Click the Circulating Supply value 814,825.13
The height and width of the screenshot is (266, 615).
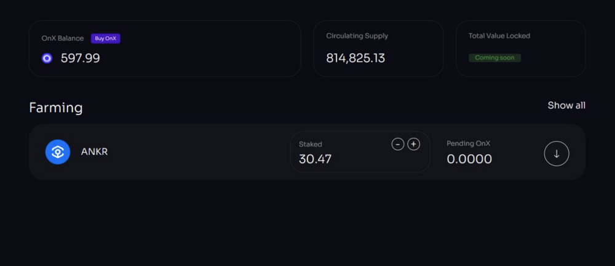point(355,58)
